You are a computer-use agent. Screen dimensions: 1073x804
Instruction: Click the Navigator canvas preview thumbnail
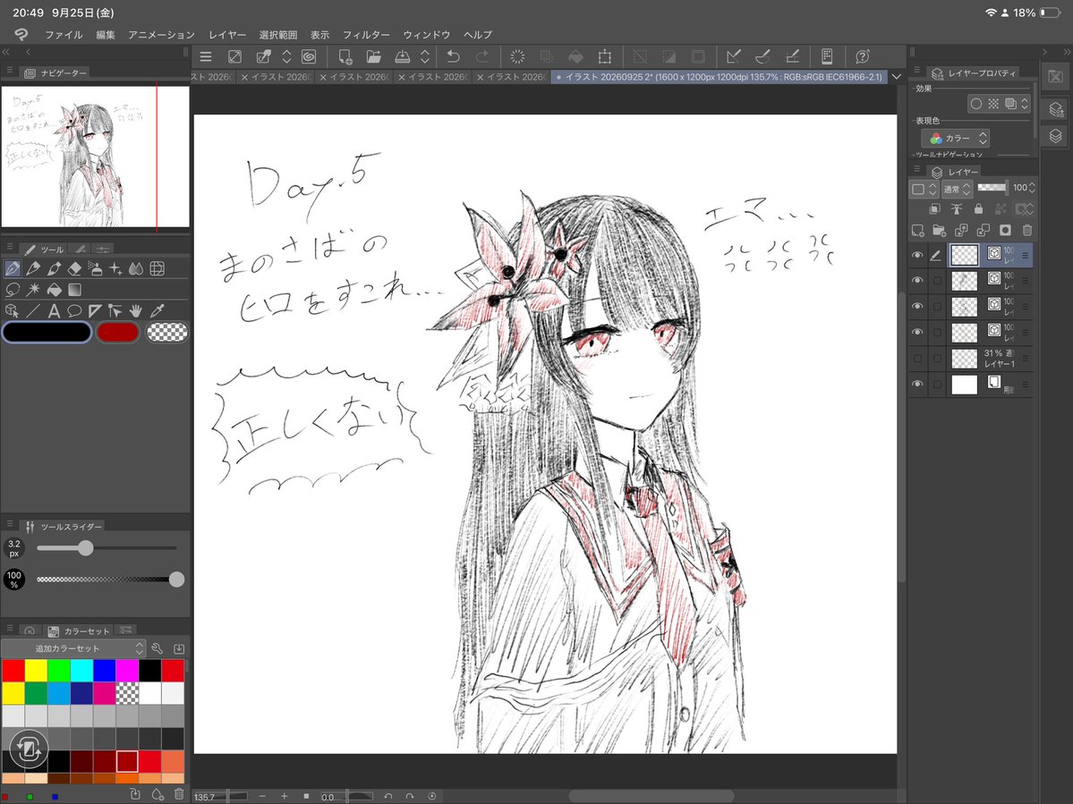[95, 157]
